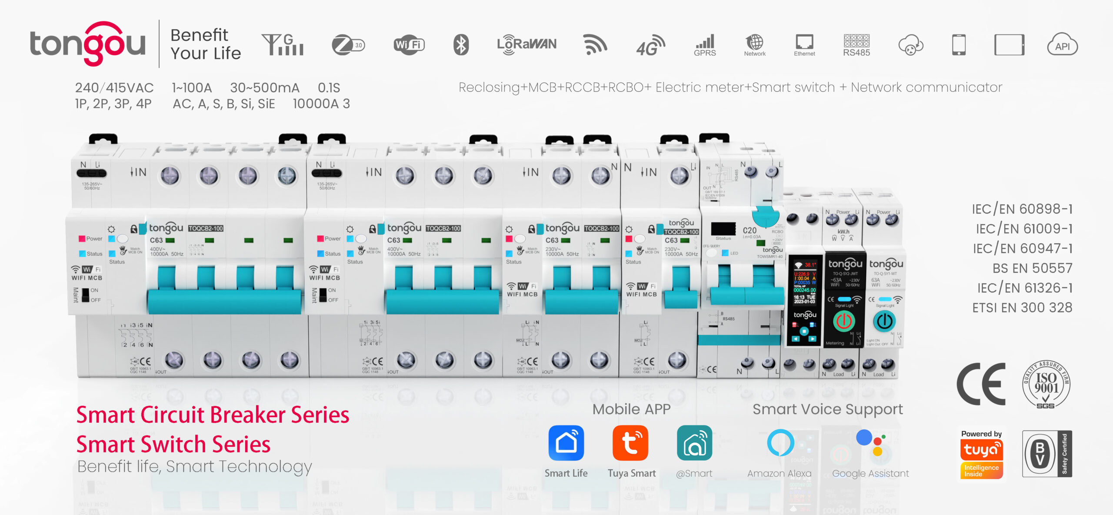Click the 'IEC/EN 61009-1' standard text

1024,229
